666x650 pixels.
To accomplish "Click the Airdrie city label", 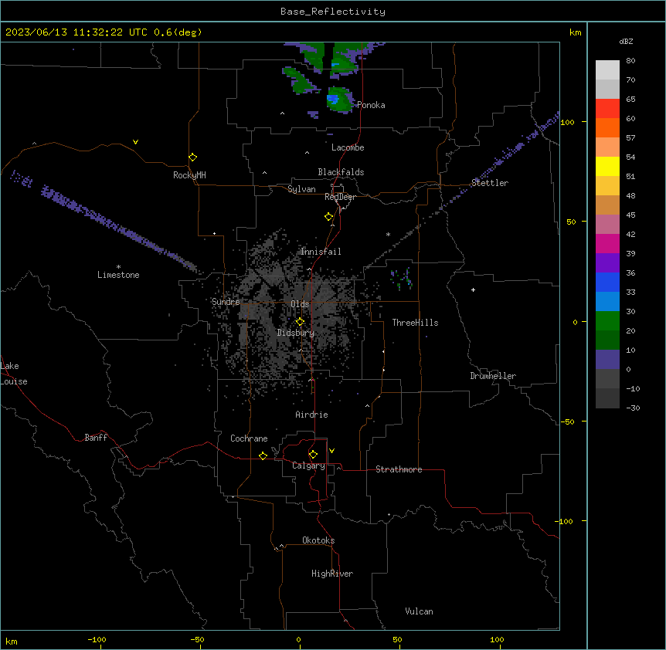I will tap(311, 415).
